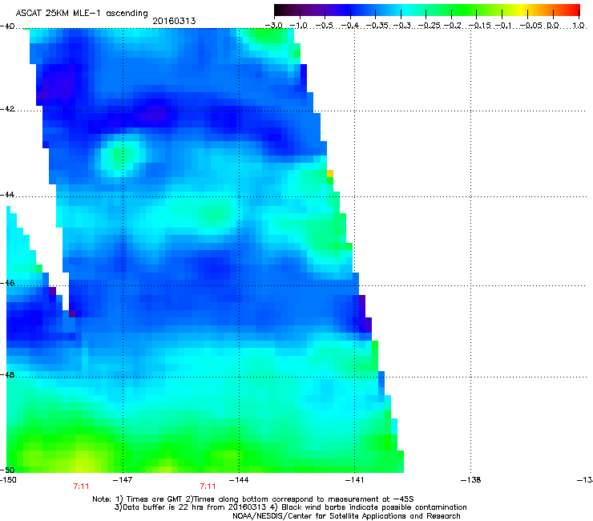Click the "-0.35" color bar label

377,26
